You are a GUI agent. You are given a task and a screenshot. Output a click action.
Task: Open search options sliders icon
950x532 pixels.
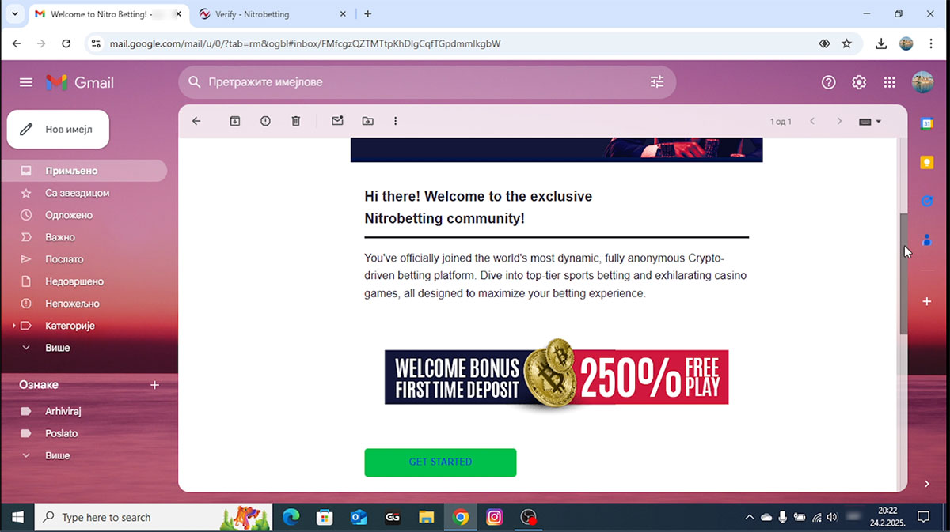657,81
